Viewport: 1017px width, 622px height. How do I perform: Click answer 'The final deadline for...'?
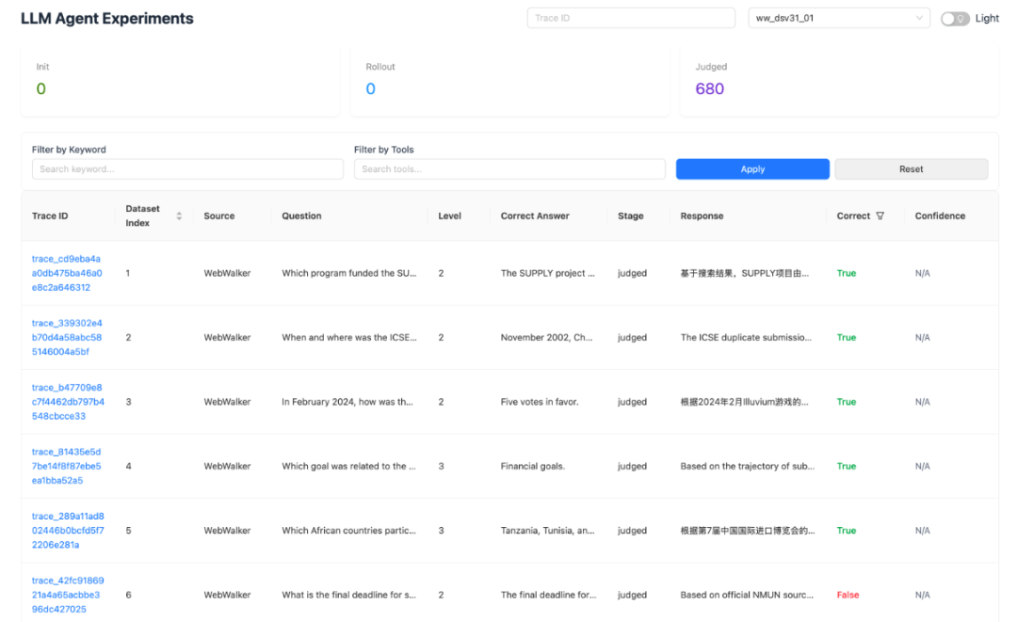click(549, 595)
